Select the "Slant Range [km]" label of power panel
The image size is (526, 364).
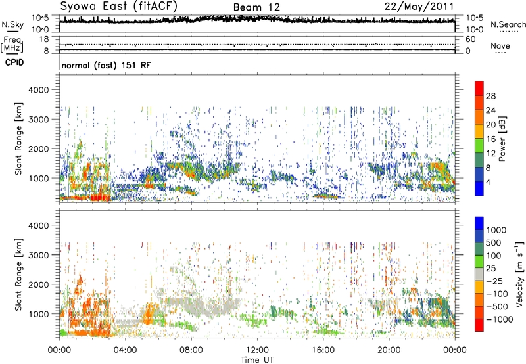(x=18, y=139)
